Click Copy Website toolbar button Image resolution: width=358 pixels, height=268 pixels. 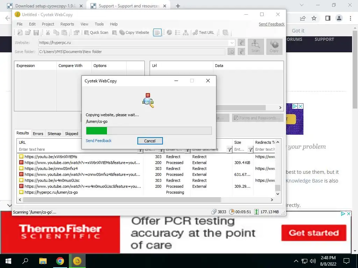(135, 32)
